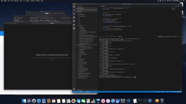This screenshot has height=104, width=186.
Task: Open README.aspnet.md in Explorer tree
Action: 83,70
